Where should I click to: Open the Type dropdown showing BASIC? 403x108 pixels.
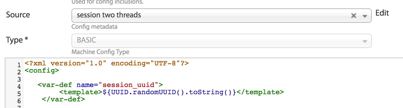point(222,40)
